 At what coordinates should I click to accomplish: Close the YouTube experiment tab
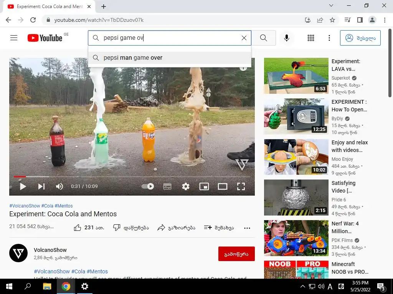point(89,7)
